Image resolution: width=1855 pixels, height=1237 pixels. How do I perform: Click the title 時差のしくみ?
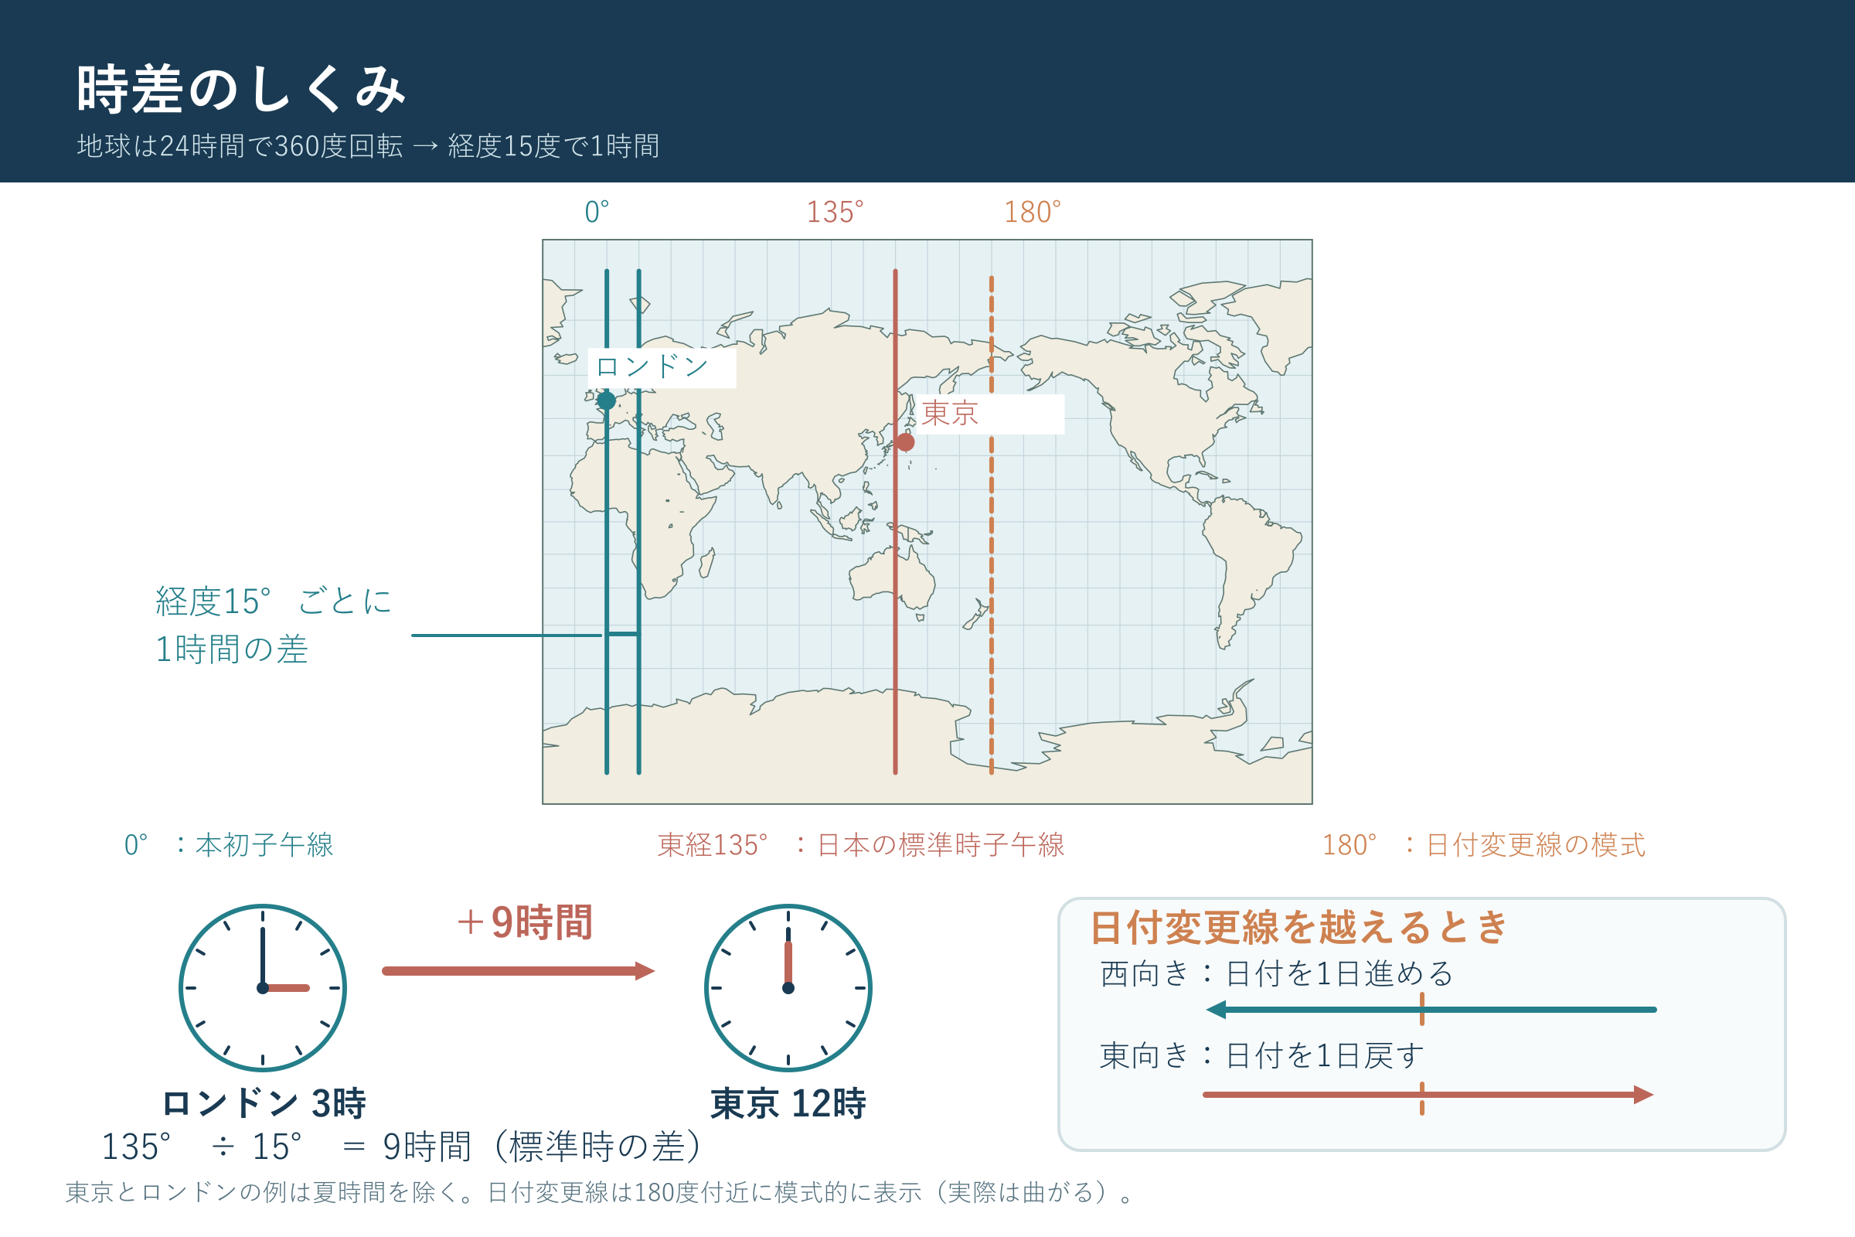point(240,88)
